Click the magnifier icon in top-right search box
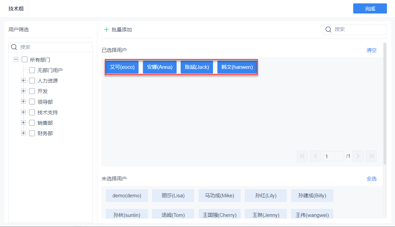The image size is (395, 227). point(328,29)
